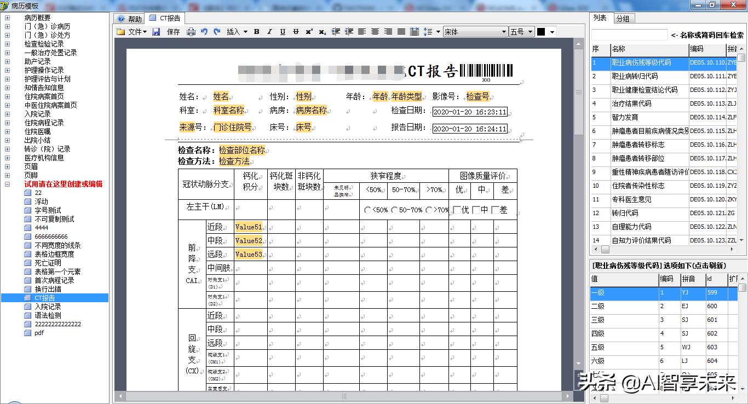Open the 插入 dropdown menu
The height and width of the screenshot is (404, 748).
(x=237, y=32)
